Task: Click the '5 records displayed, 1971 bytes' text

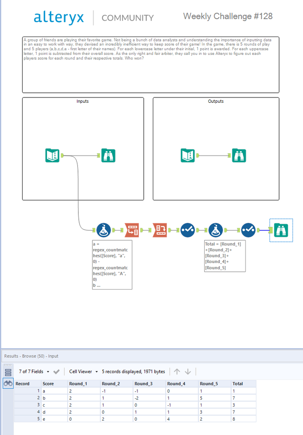Action: click(133, 371)
